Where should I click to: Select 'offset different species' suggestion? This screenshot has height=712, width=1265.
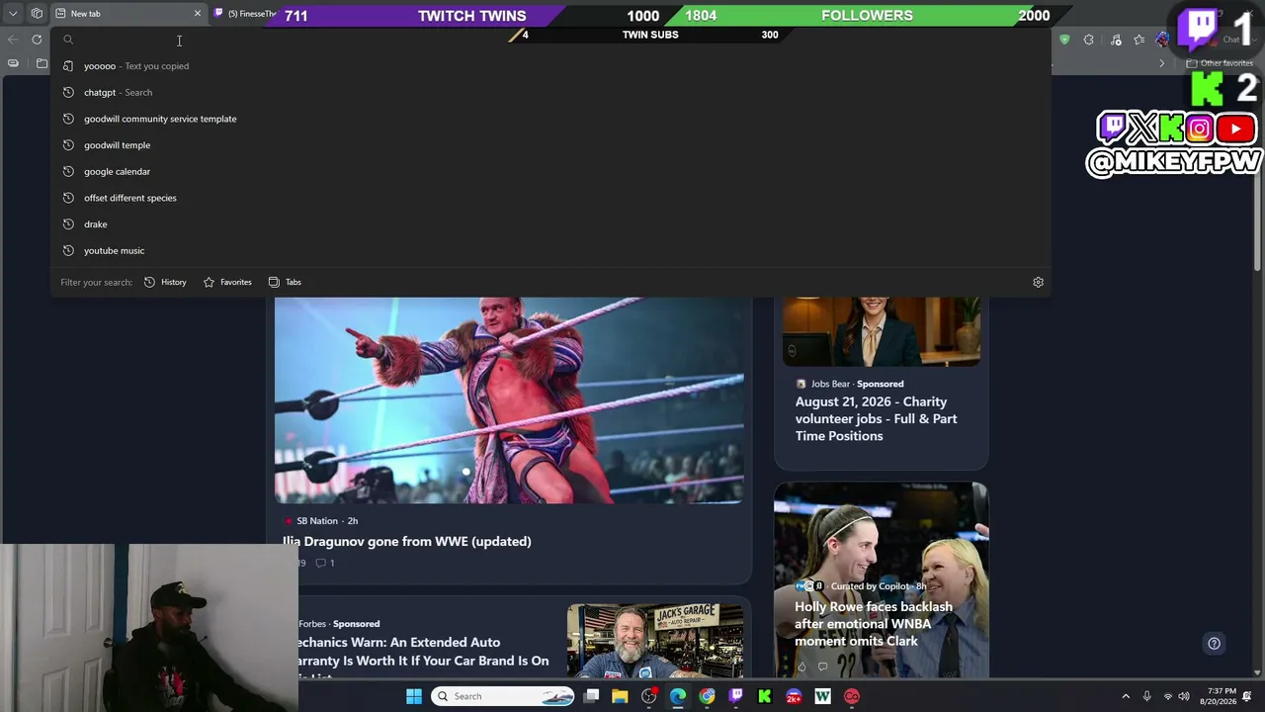549,198
